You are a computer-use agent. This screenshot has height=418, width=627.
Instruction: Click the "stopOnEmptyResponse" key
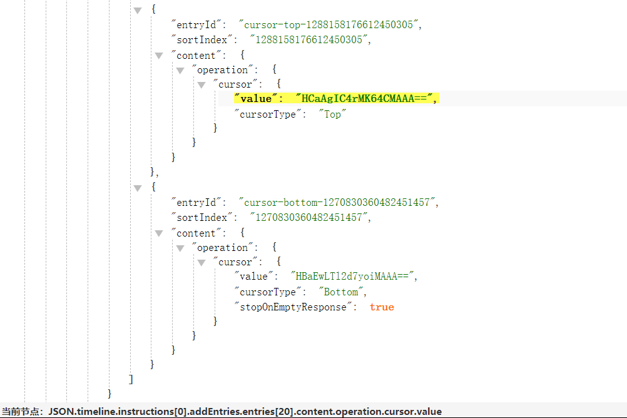click(296, 307)
